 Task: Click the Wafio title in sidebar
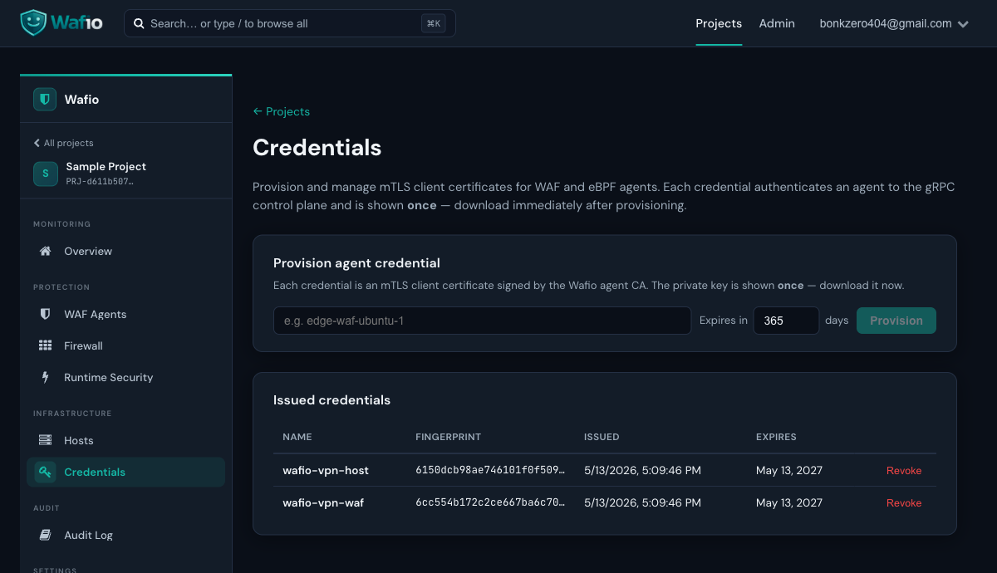[x=81, y=100]
